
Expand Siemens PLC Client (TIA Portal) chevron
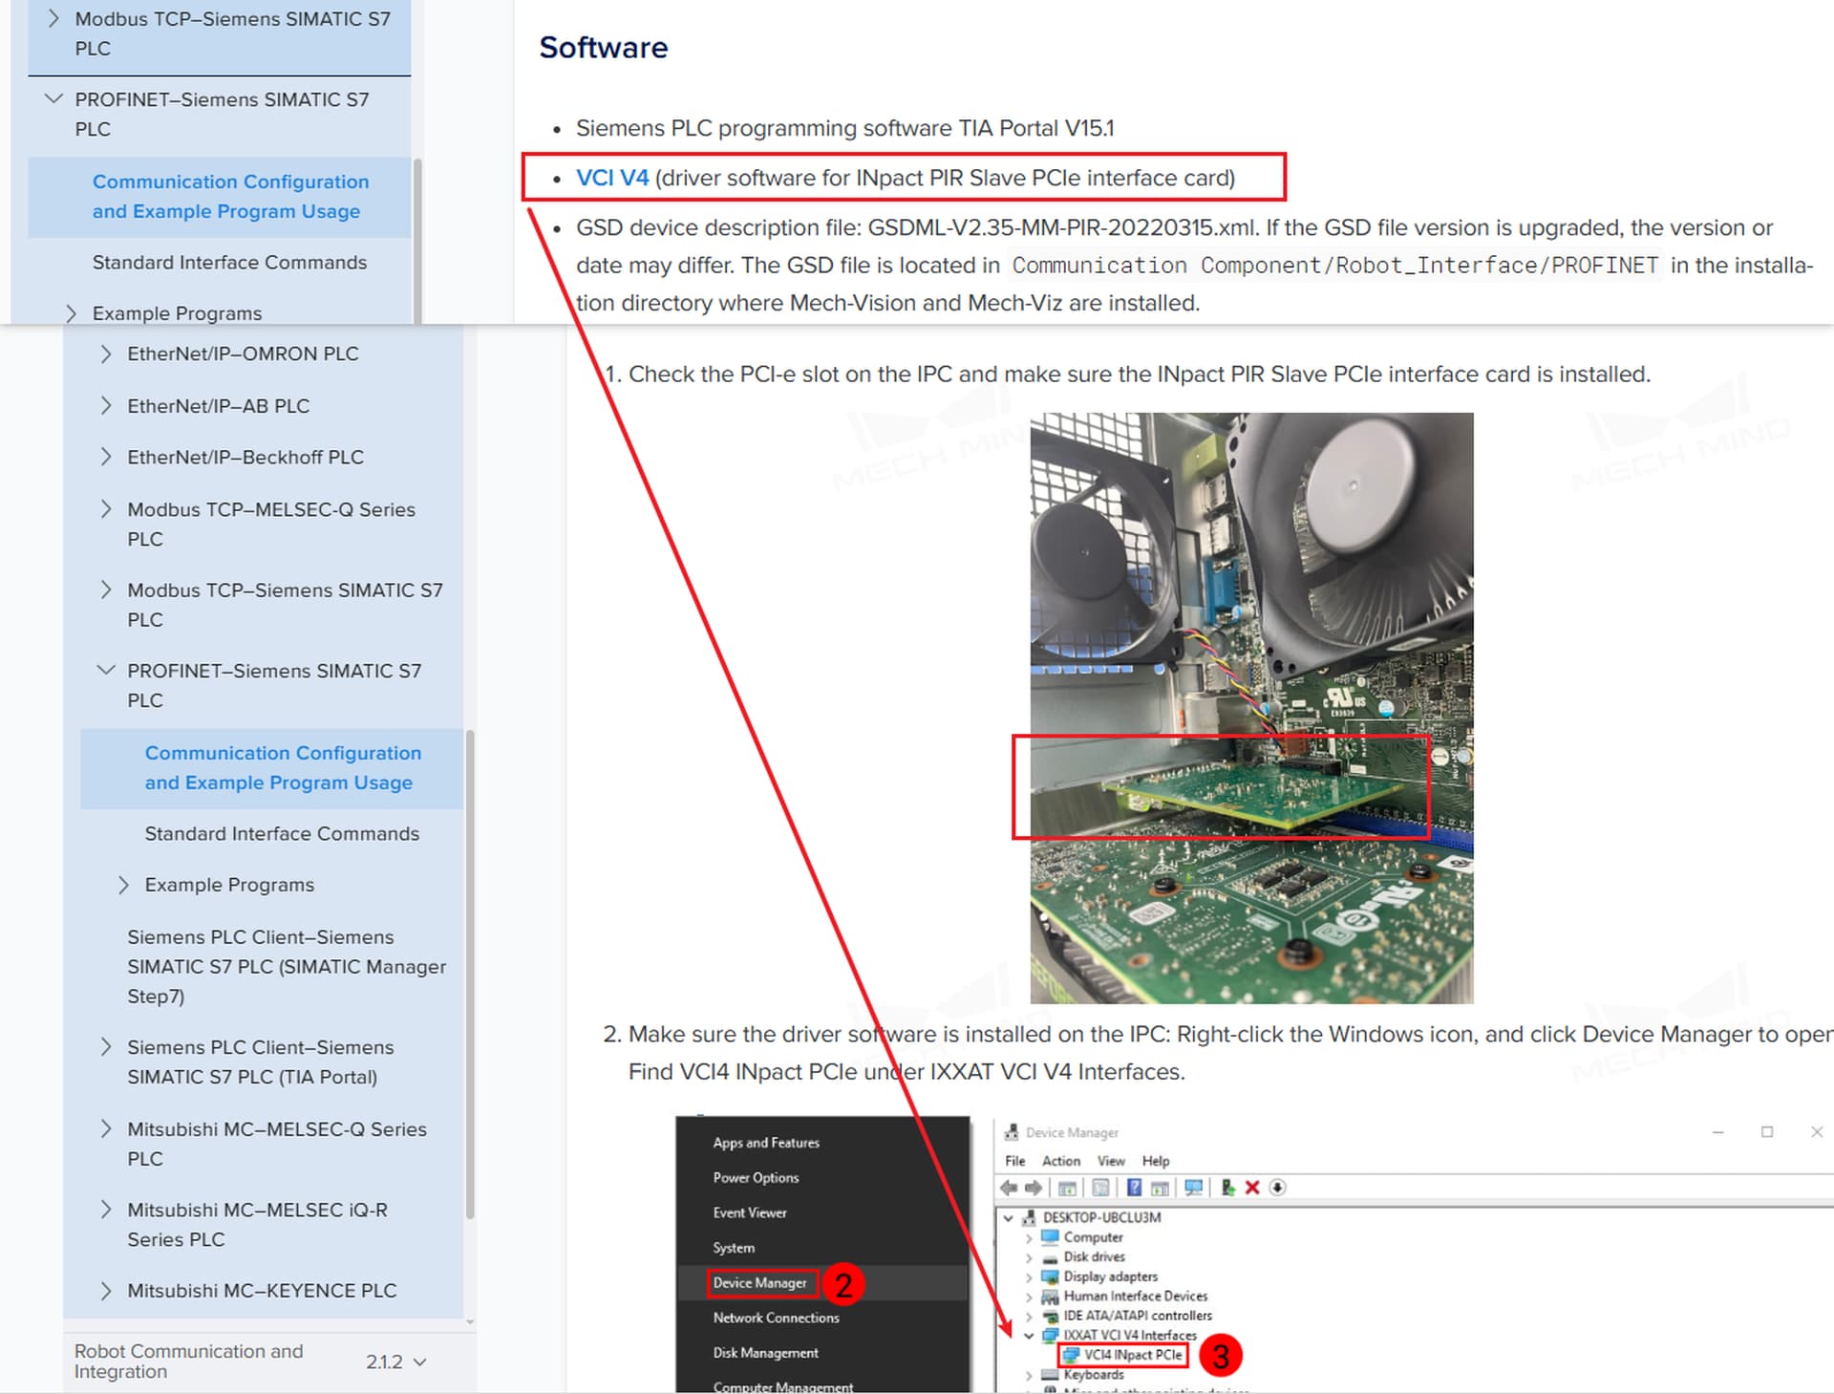pyautogui.click(x=105, y=1047)
